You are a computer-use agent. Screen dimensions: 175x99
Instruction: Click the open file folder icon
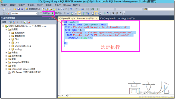click(15, 9)
